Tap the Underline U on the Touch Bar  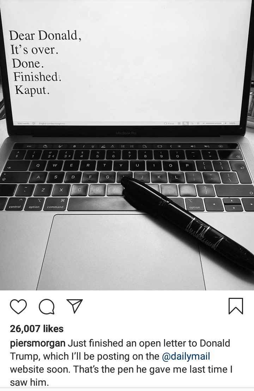[93, 146]
